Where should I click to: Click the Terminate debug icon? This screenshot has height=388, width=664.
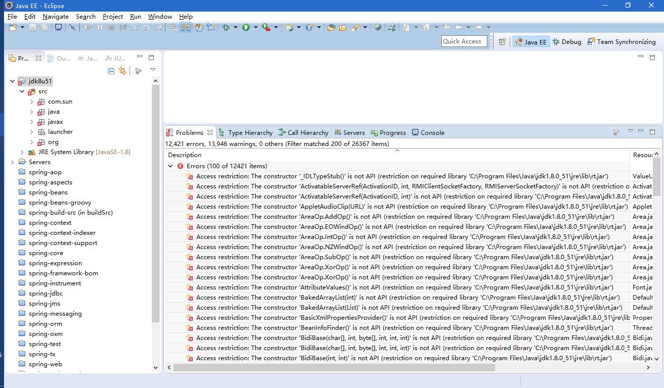[111, 27]
